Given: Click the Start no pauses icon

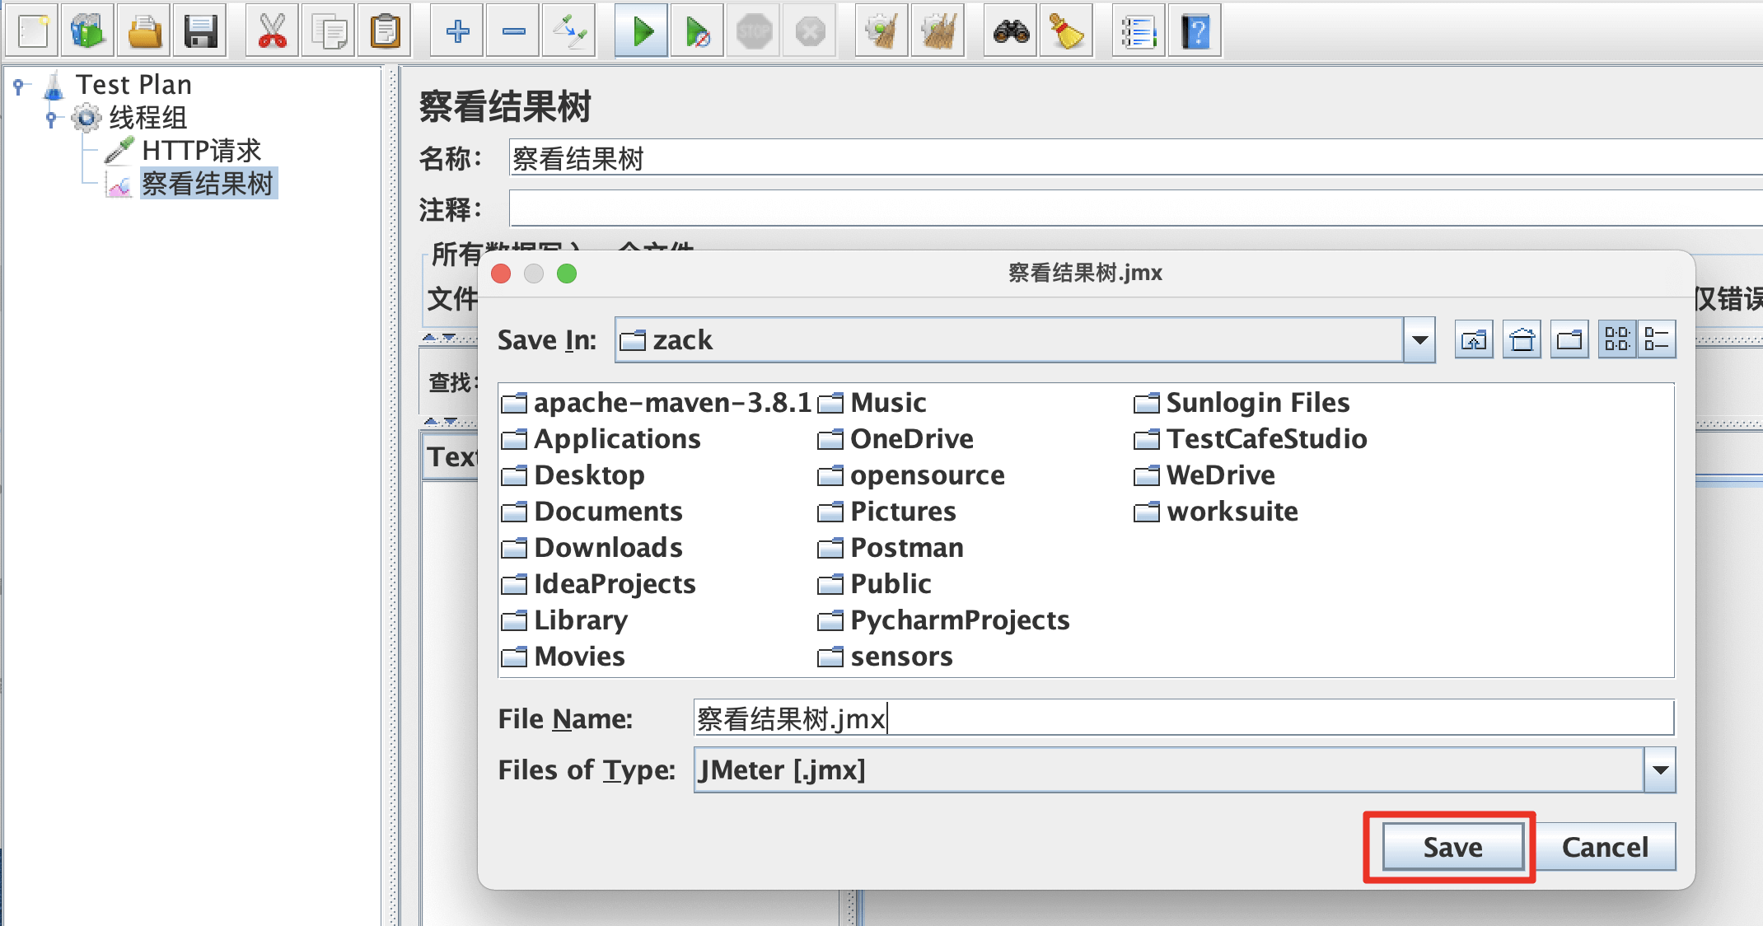Looking at the screenshot, I should pyautogui.click(x=697, y=32).
